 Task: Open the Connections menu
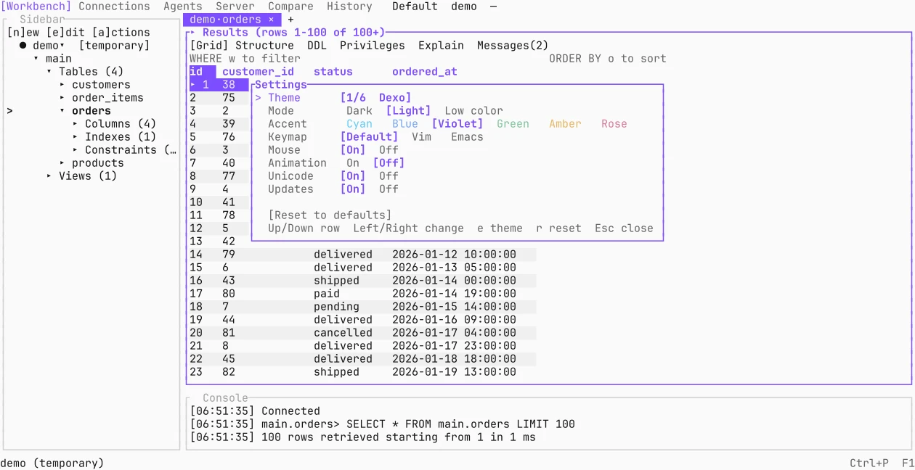coord(114,7)
